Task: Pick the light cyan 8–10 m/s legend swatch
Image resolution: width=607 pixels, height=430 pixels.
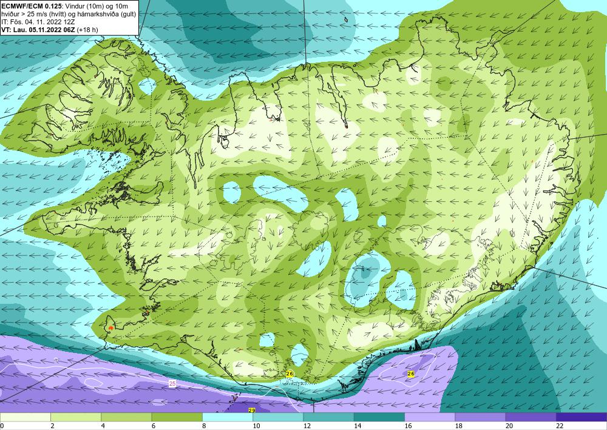Action: [228, 417]
